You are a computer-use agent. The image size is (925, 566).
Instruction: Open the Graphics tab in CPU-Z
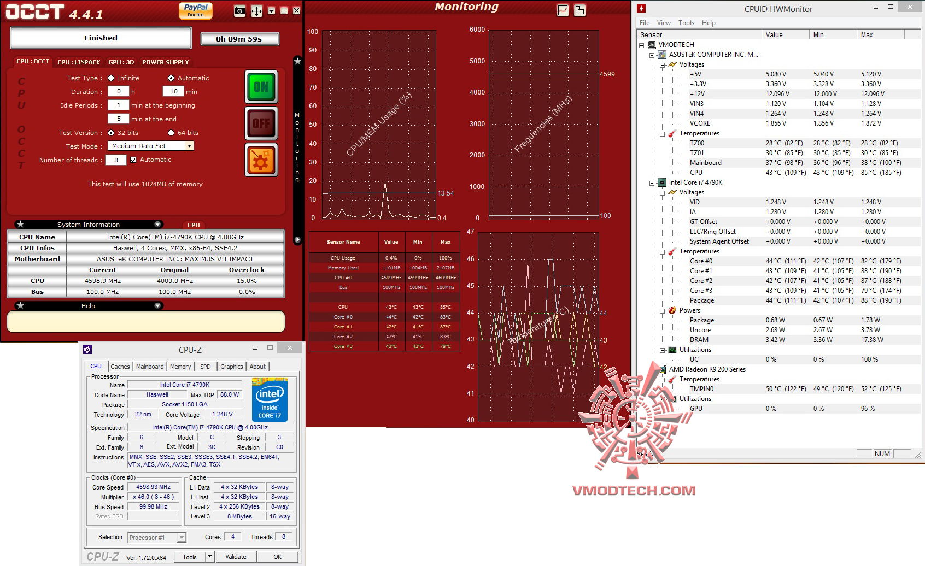232,367
